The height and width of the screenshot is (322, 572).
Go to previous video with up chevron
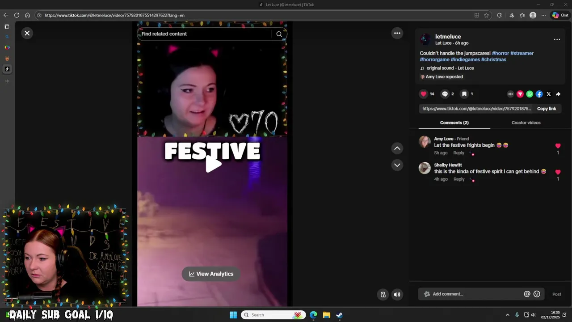pos(397,148)
